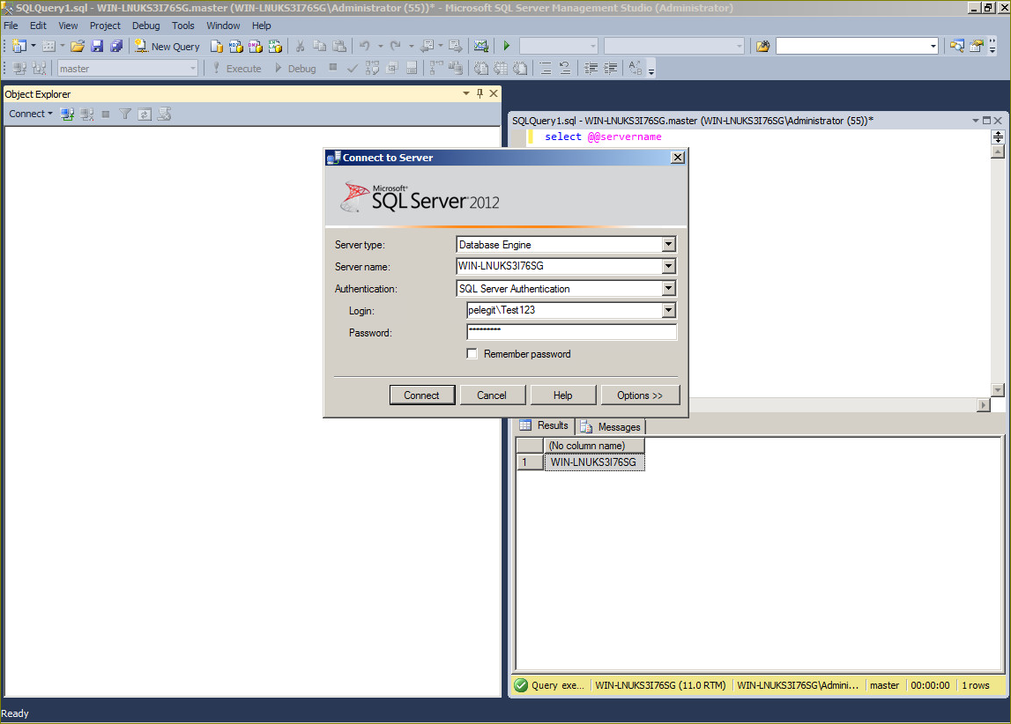
Task: Click the Decrease Indent icon
Action: click(591, 69)
